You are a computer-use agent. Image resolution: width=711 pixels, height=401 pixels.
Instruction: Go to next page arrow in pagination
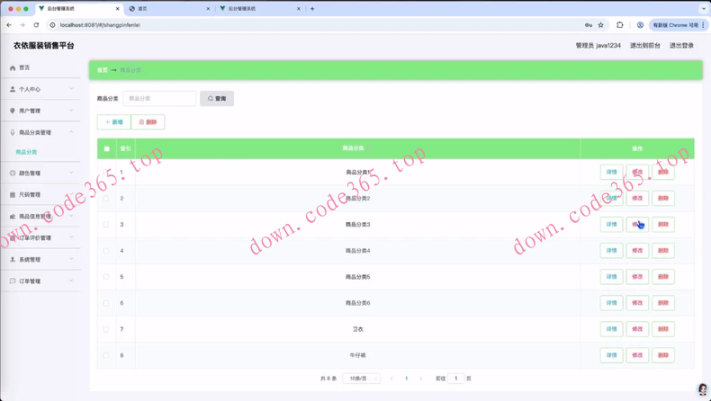point(421,379)
